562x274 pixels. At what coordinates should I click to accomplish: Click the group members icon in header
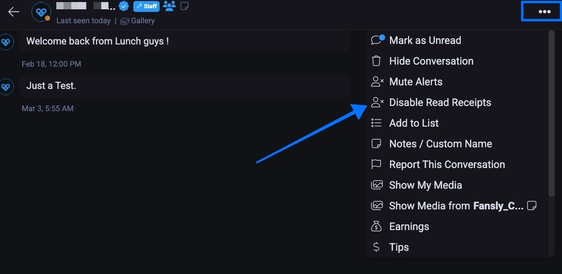(x=169, y=6)
